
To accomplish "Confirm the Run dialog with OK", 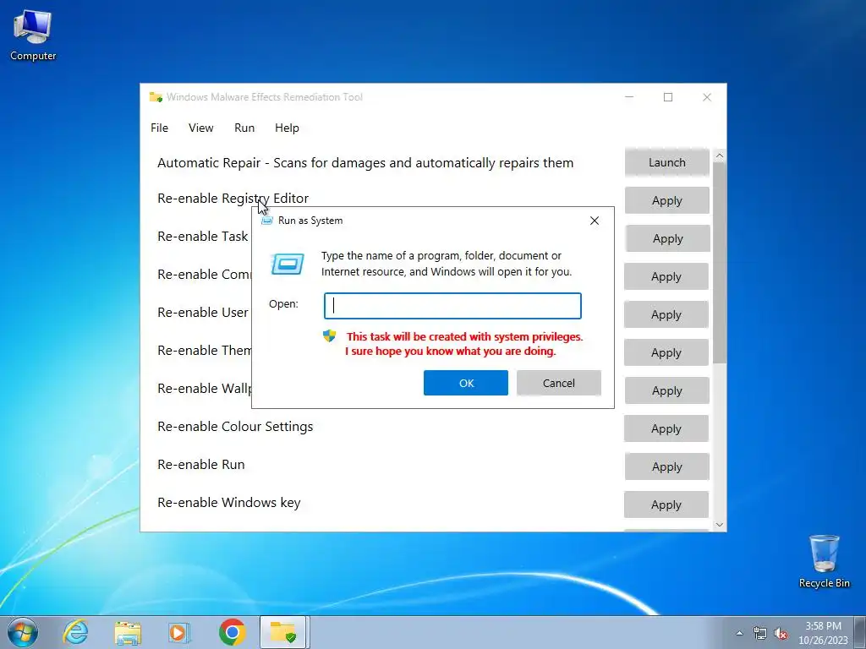I will click(466, 383).
